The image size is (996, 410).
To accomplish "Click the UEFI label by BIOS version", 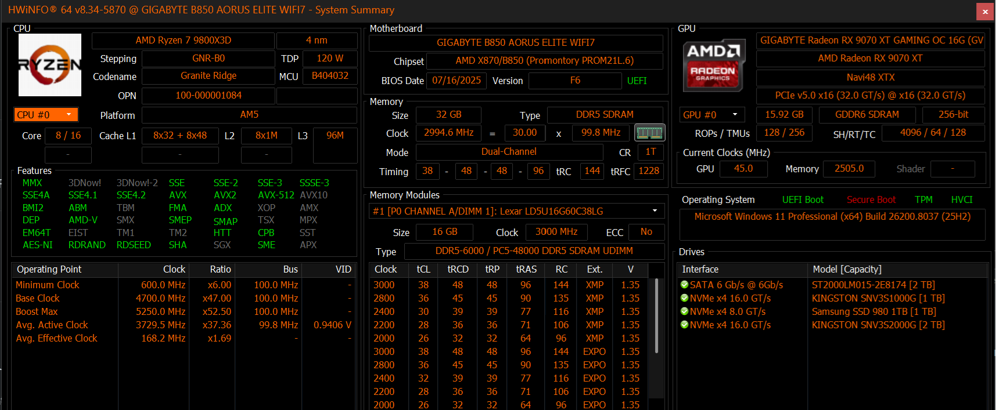I will pyautogui.click(x=637, y=81).
